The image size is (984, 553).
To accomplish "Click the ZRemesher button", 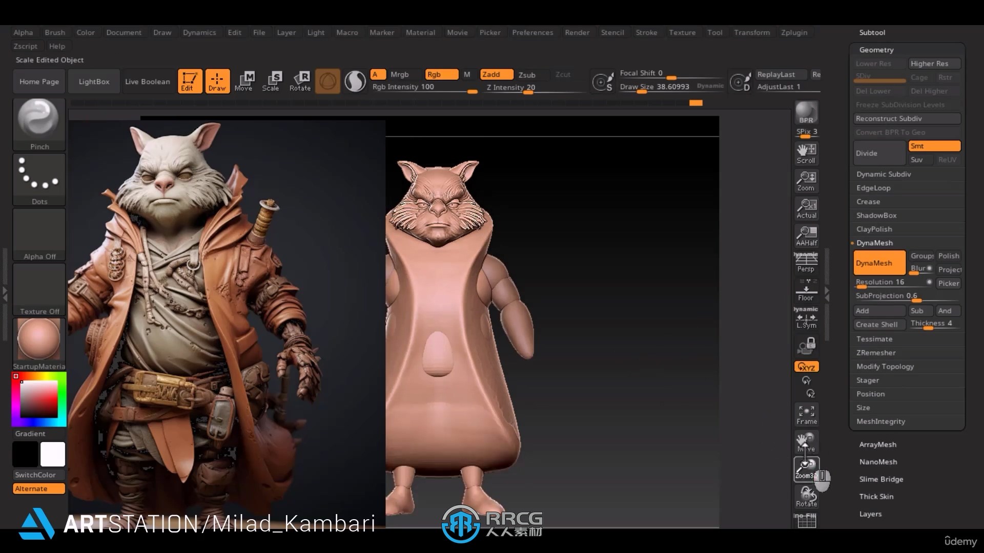I will tap(876, 352).
